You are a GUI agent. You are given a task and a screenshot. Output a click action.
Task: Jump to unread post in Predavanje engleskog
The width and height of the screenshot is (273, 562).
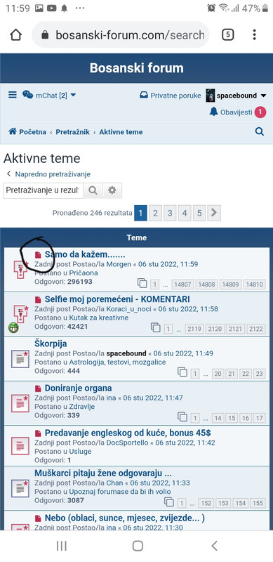click(38, 433)
